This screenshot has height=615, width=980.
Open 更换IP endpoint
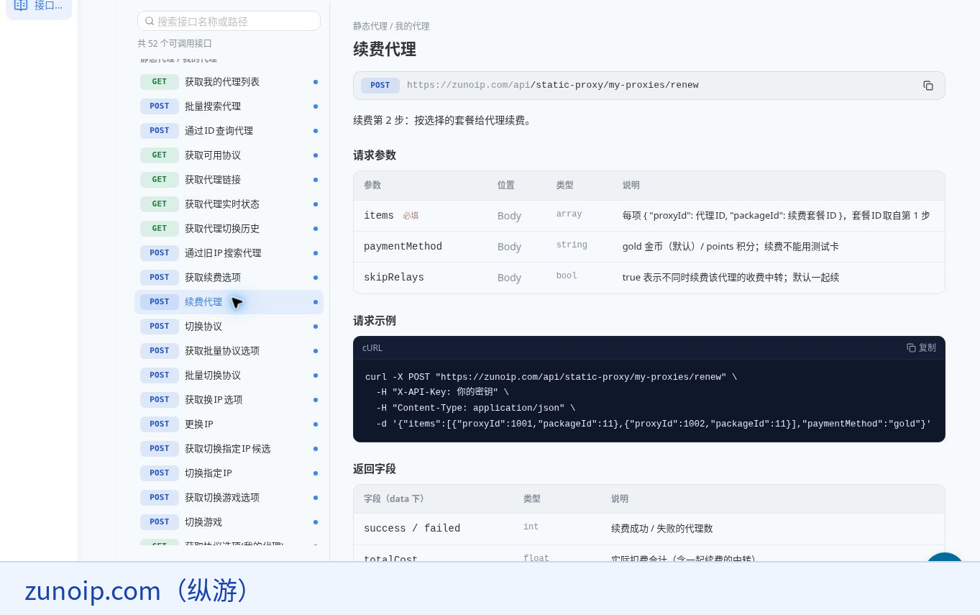[x=229, y=424]
